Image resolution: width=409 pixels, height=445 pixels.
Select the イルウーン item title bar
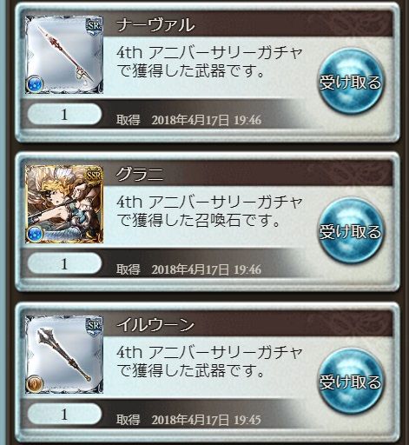(248, 324)
